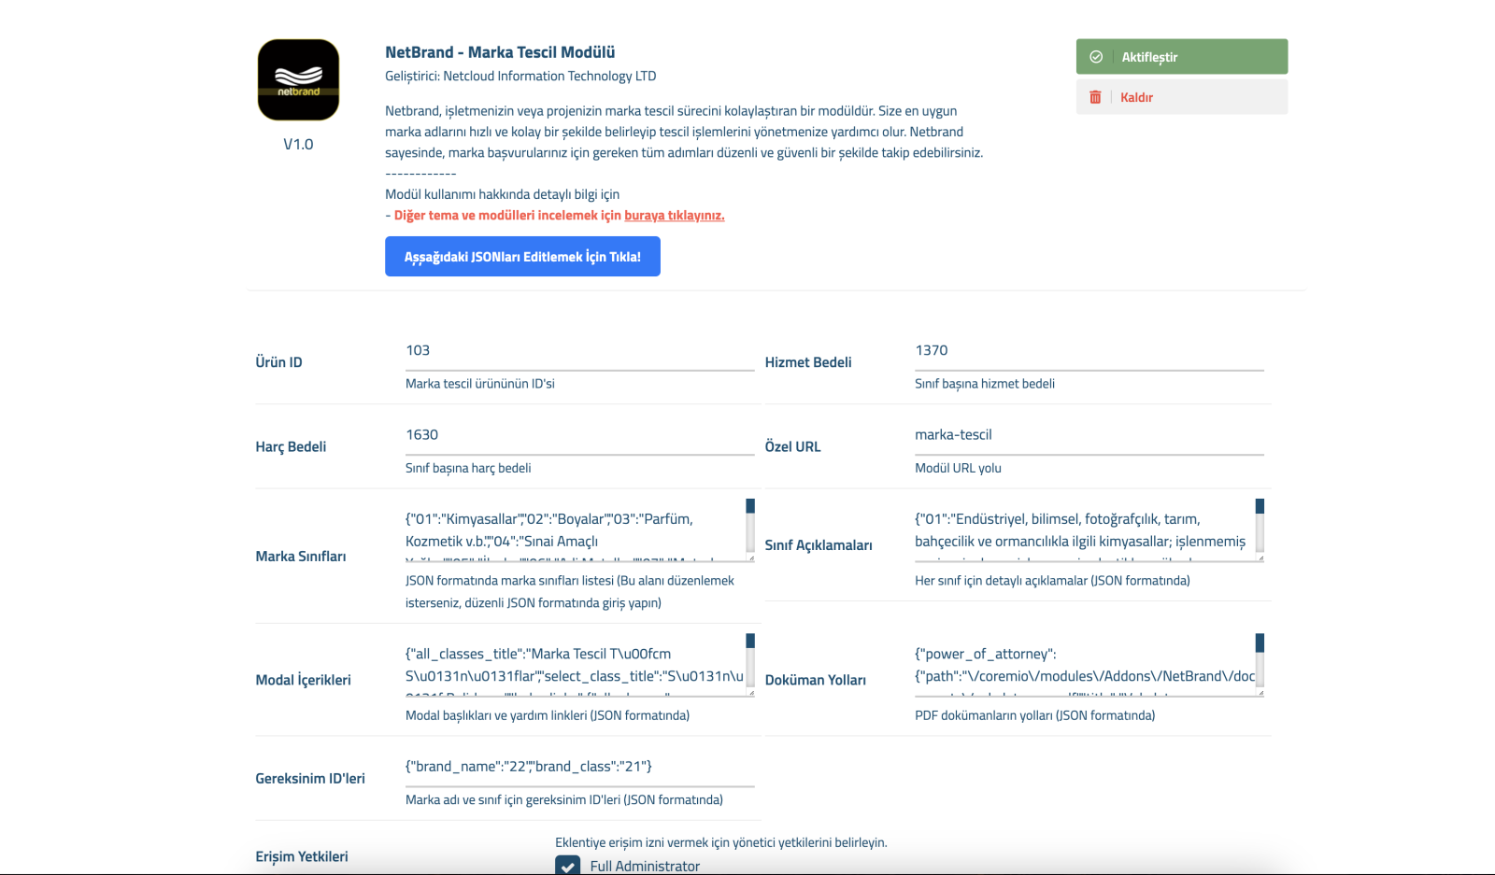Click the Sınıf Açıklamaları textarea scrollbar

pyautogui.click(x=1260, y=528)
